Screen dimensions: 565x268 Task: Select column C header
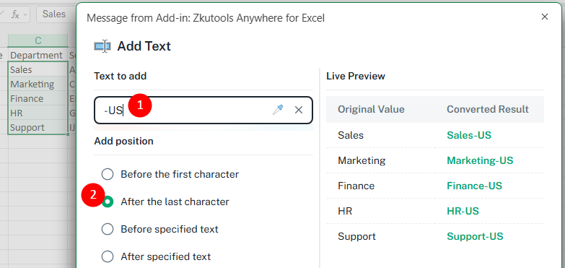(38, 40)
